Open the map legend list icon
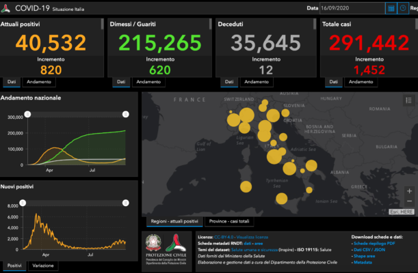The height and width of the screenshot is (273, 418). (408, 100)
